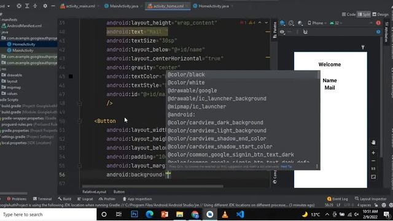Open the Phone device dropdown
The height and width of the screenshot is (221, 393).
[317, 23]
